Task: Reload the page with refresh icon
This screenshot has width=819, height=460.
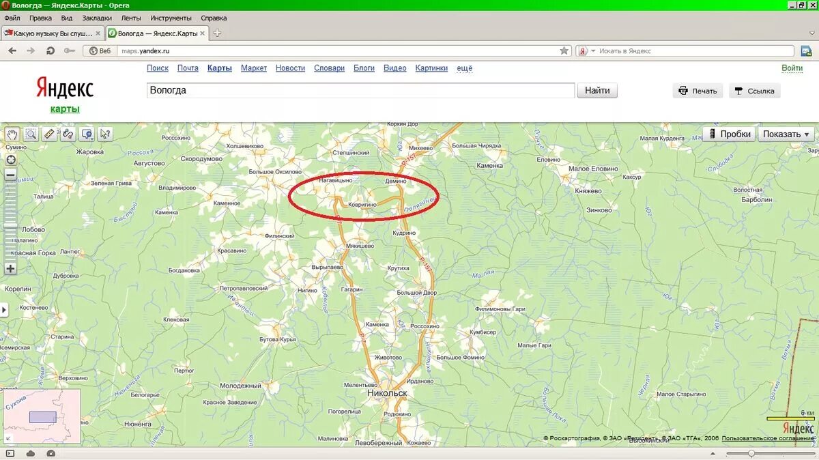Action: [x=50, y=51]
